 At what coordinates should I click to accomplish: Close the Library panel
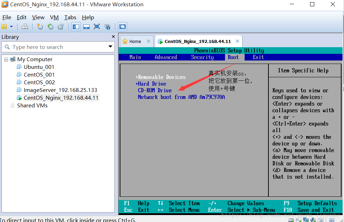pyautogui.click(x=113, y=37)
